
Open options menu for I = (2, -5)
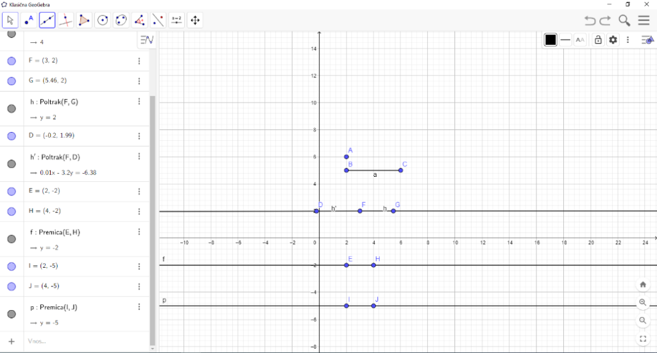click(139, 267)
